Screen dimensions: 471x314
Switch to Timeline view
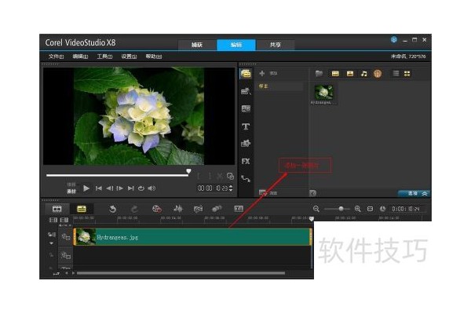pyautogui.click(x=82, y=209)
